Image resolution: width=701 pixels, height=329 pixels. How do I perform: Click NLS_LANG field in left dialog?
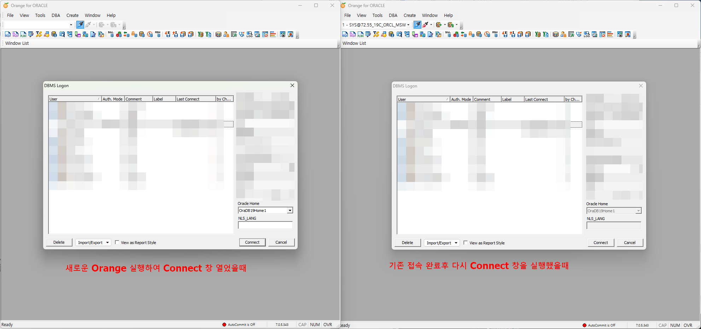265,225
